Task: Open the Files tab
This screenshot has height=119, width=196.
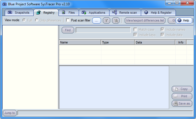Action: [69, 13]
